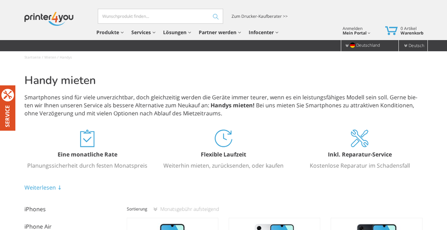Click the Startseite breadcrumb
The height and width of the screenshot is (230, 447).
click(x=33, y=57)
